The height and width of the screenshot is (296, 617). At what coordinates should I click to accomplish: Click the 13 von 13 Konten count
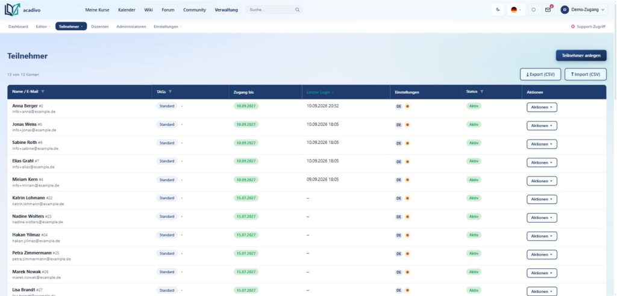point(23,74)
